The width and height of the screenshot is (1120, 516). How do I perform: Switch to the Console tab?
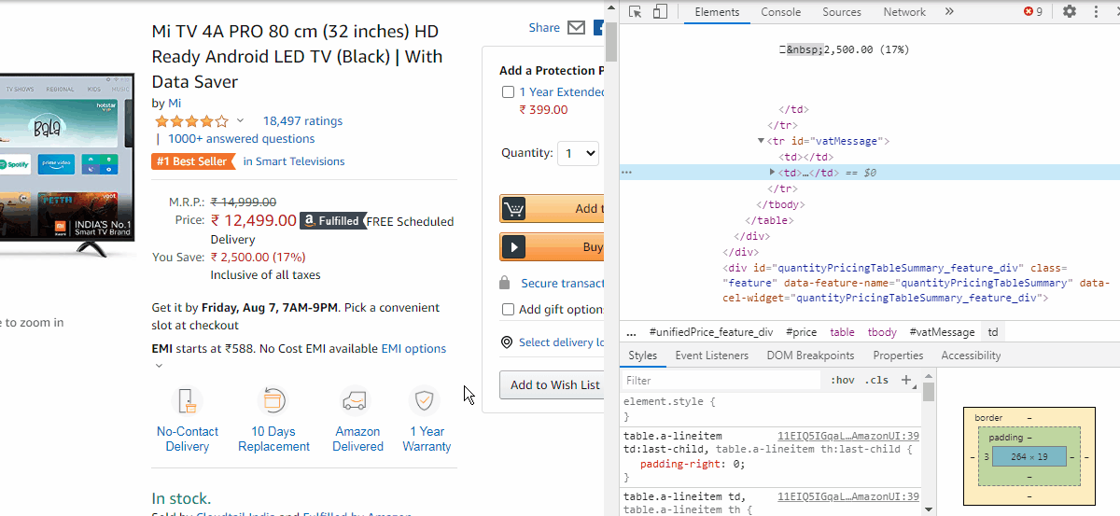(x=780, y=12)
